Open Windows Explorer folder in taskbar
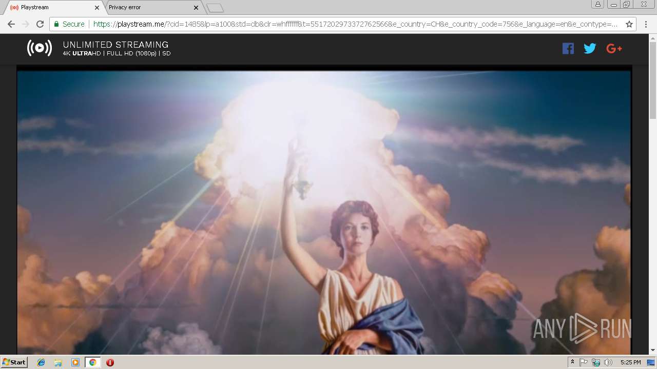657x369 pixels. pyautogui.click(x=58, y=362)
